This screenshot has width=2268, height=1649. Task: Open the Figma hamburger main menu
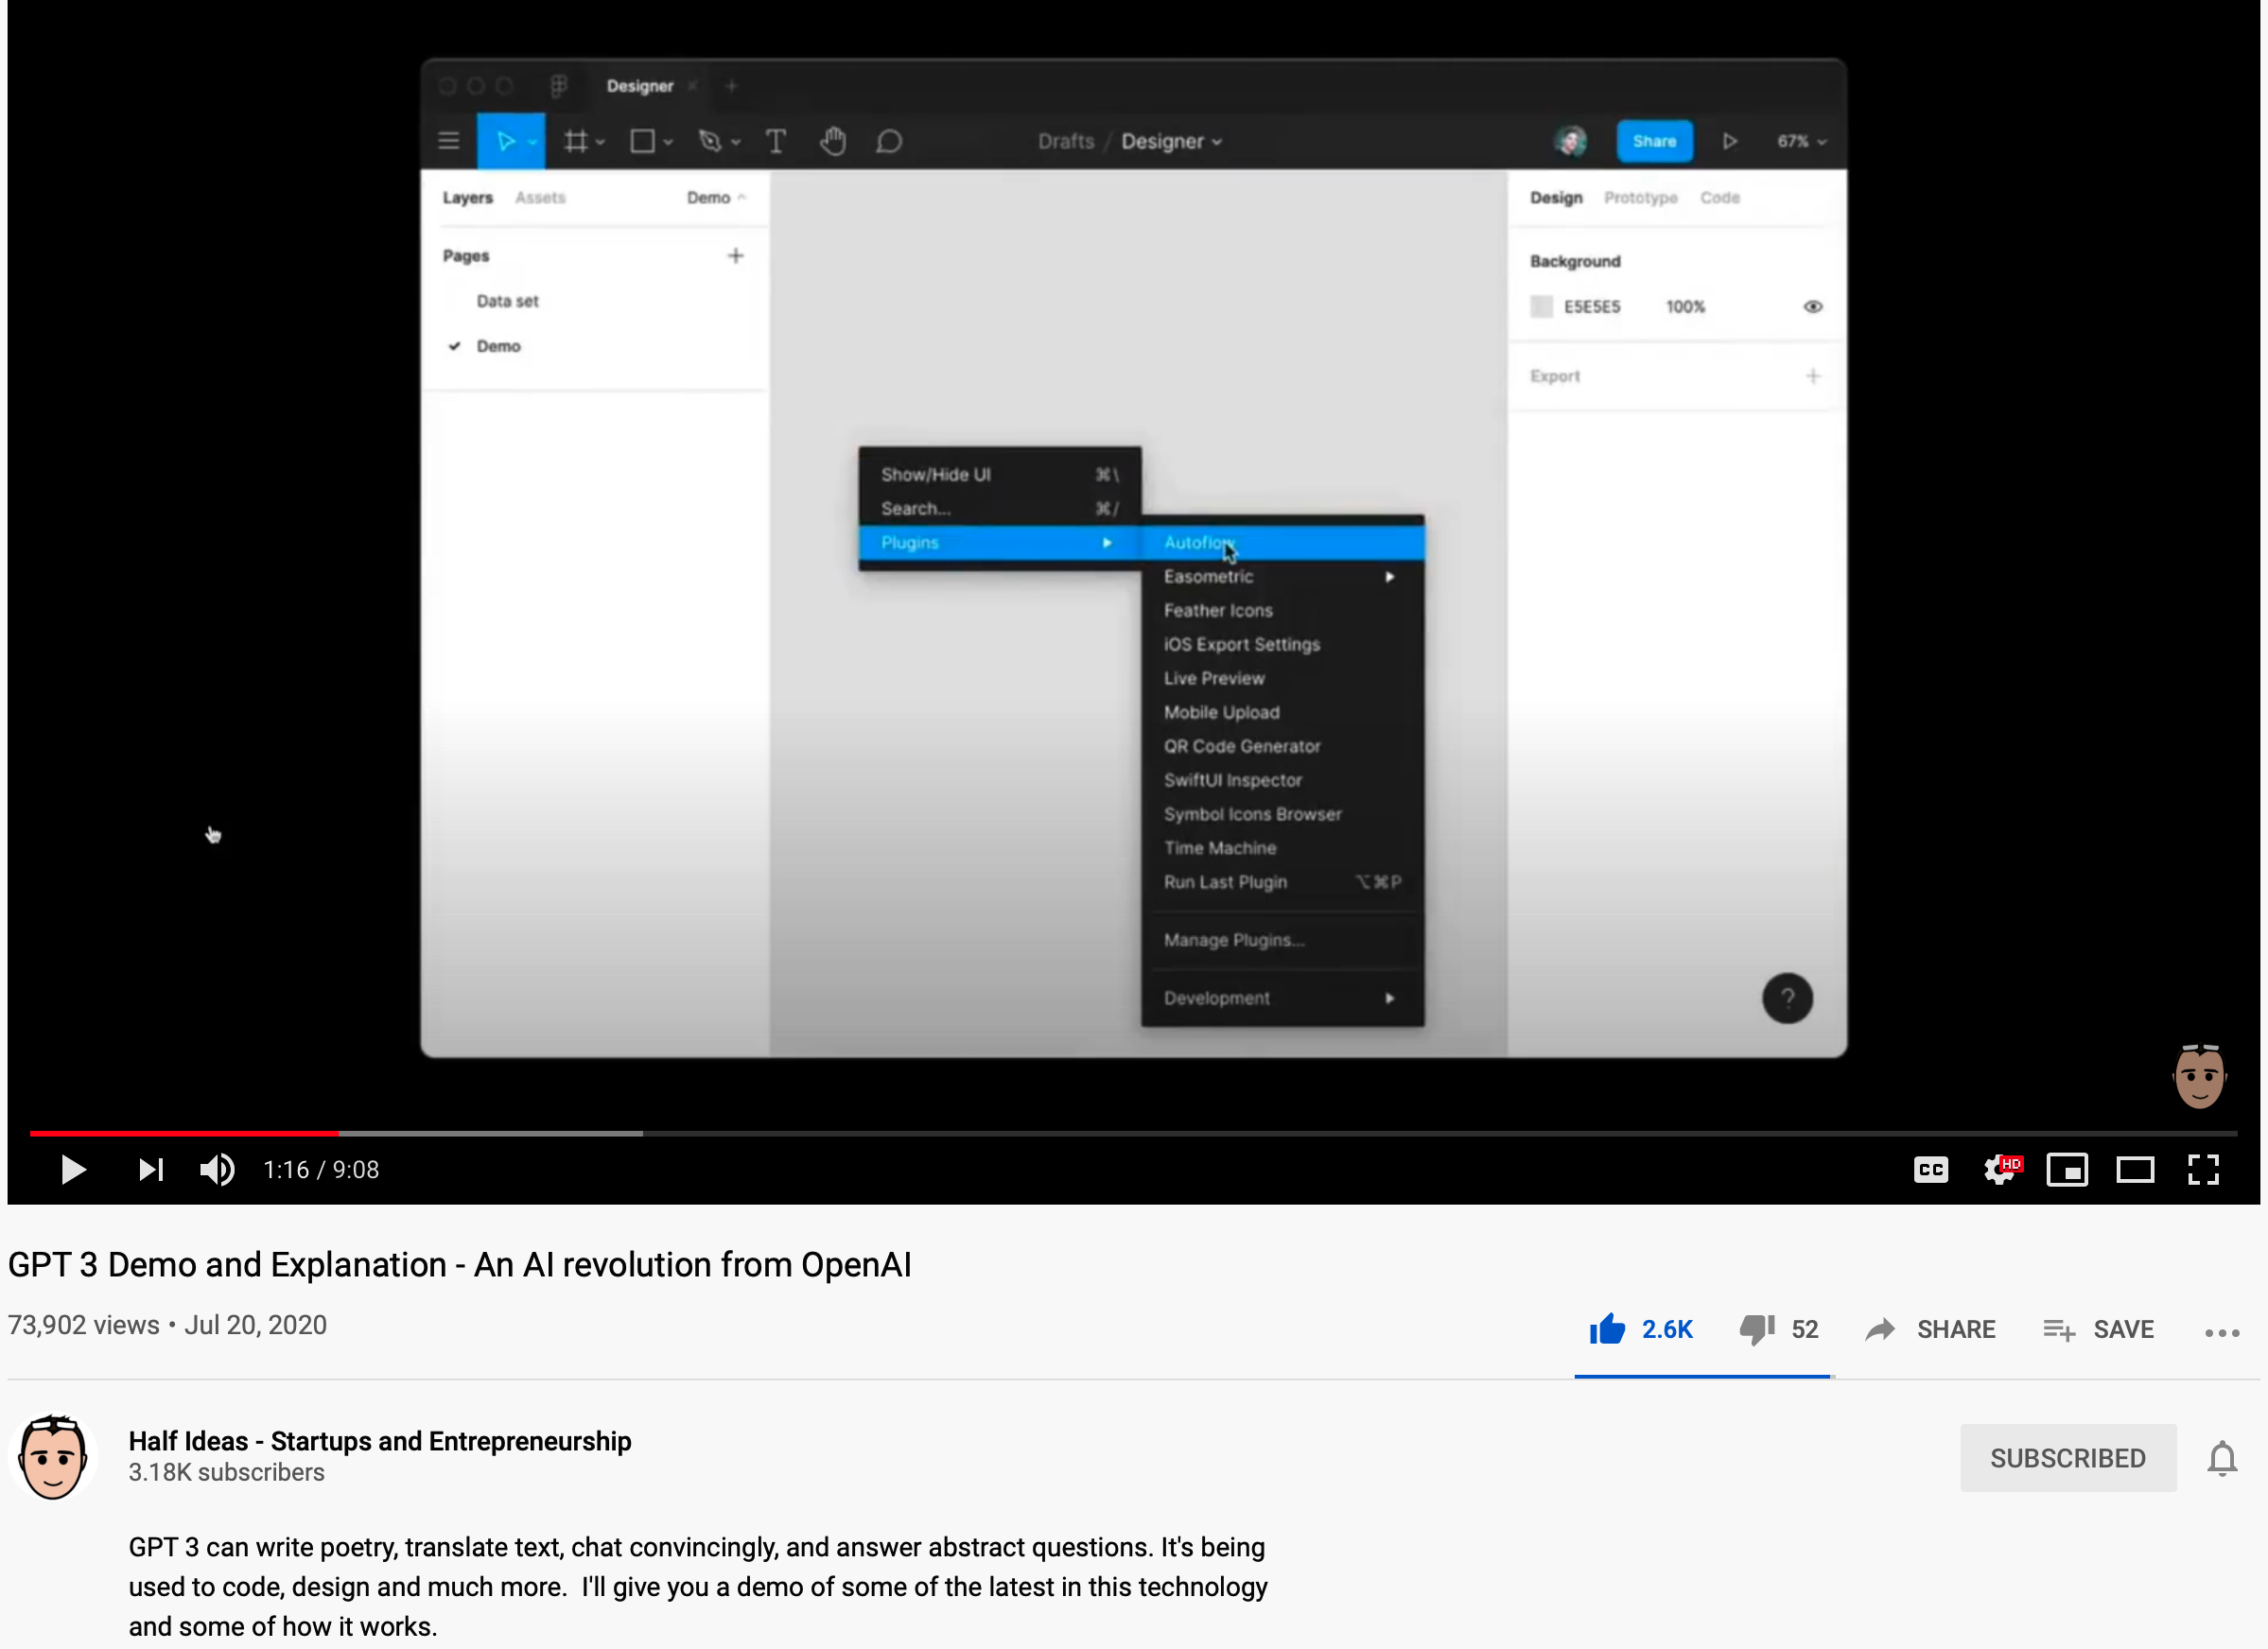pyautogui.click(x=449, y=141)
